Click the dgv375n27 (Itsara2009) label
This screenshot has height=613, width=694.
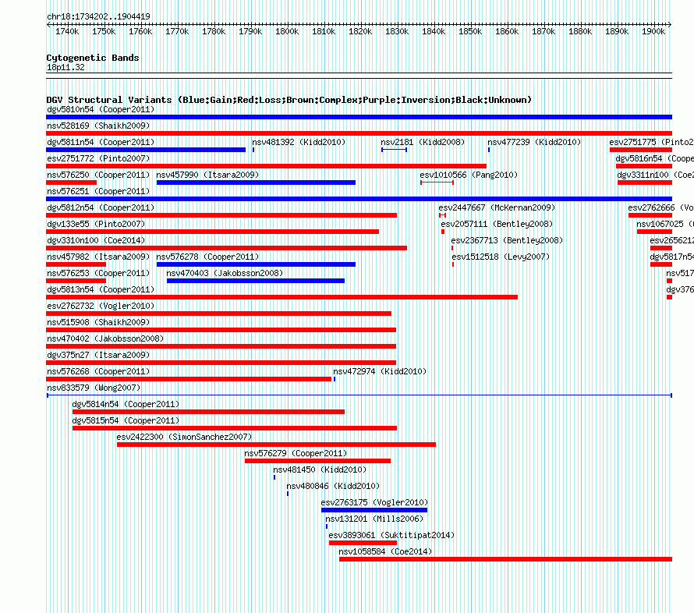point(98,355)
